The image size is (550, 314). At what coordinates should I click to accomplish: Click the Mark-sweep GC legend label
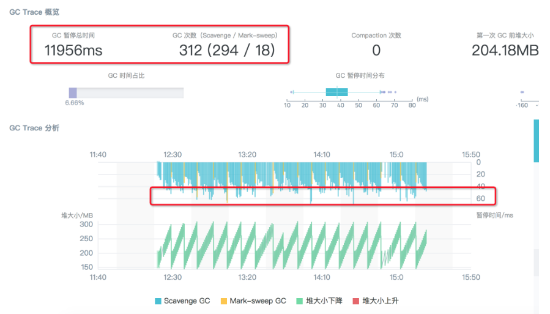click(x=258, y=301)
